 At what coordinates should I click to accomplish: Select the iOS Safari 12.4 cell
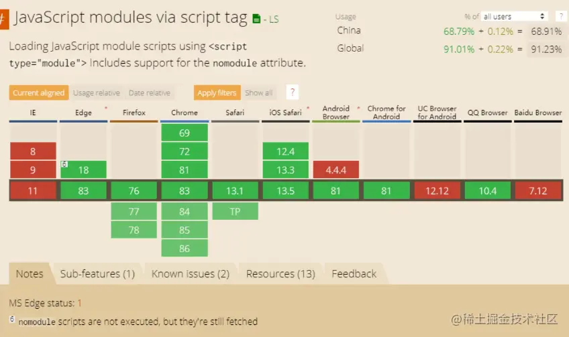click(x=286, y=151)
